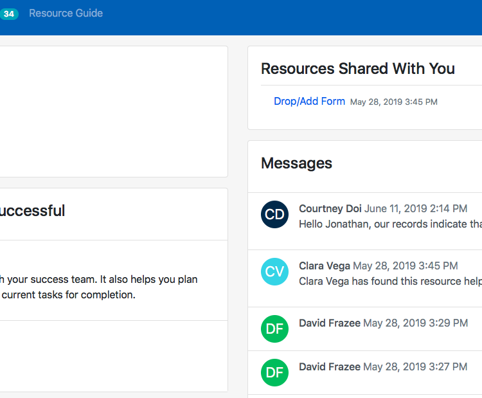This screenshot has width=482, height=398.
Task: Open Clara Vega's message about helpful resource
Action: 365,278
